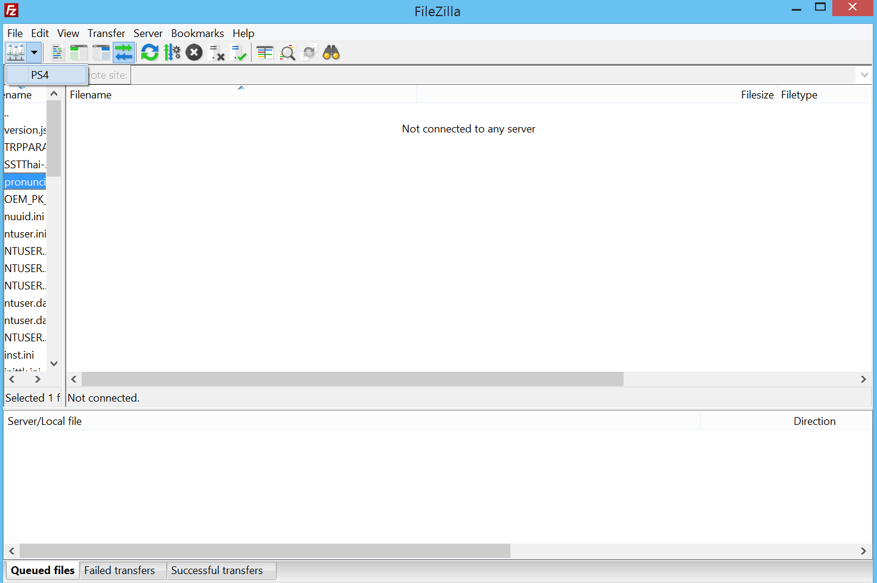
Task: Switch to the Queued files tab
Action: [x=42, y=570]
